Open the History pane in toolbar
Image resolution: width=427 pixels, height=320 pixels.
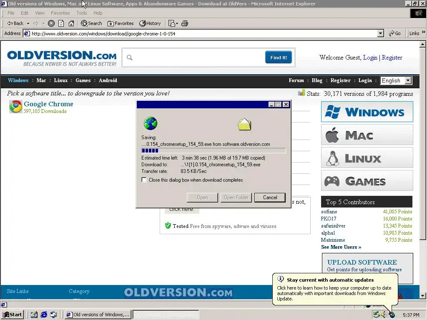150,23
